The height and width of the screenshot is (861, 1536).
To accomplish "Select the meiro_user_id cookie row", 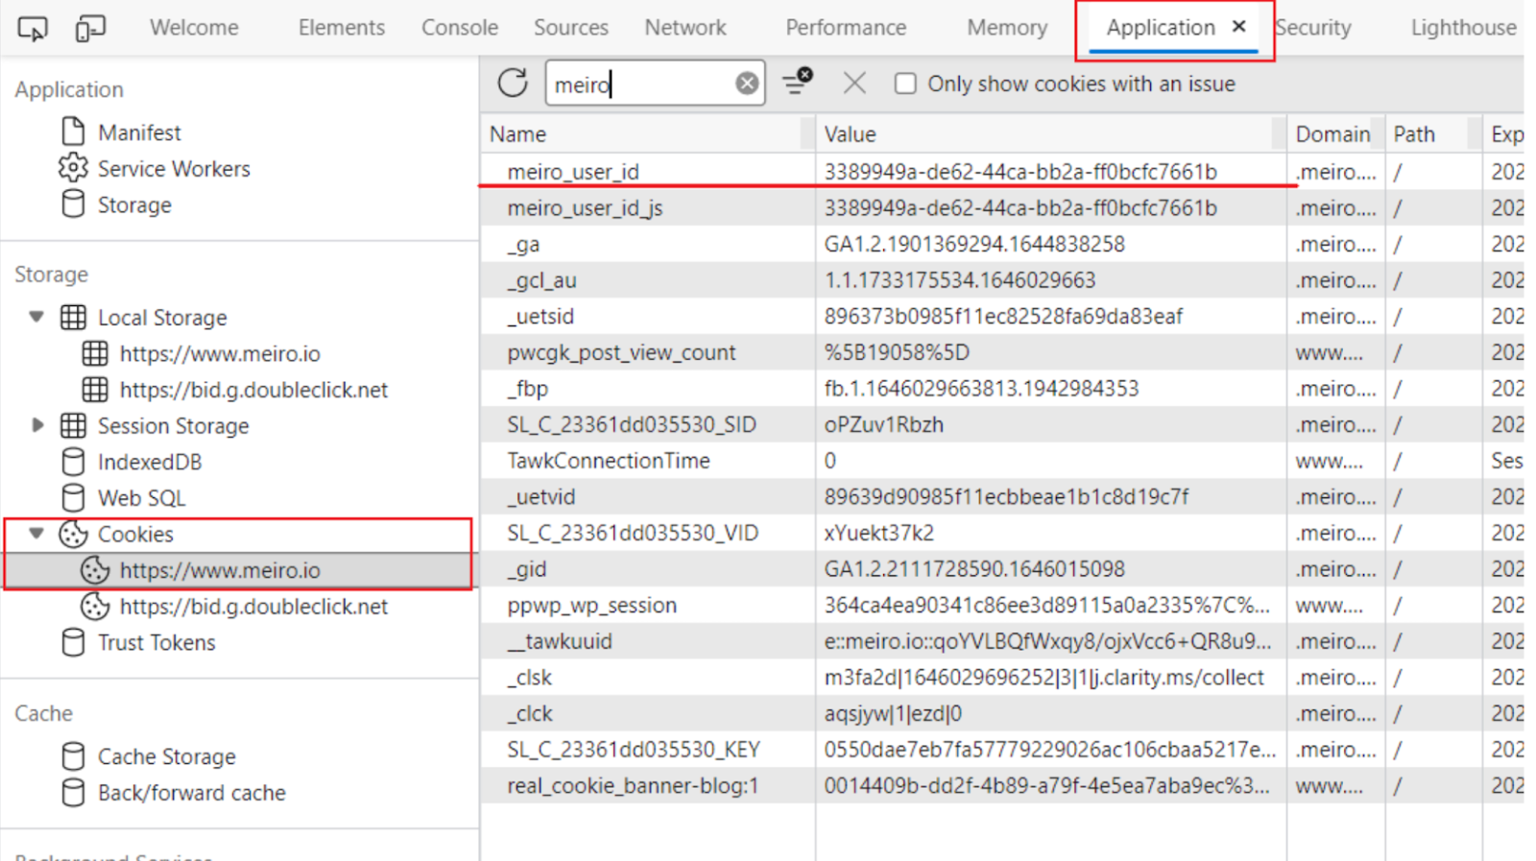I will click(1001, 172).
